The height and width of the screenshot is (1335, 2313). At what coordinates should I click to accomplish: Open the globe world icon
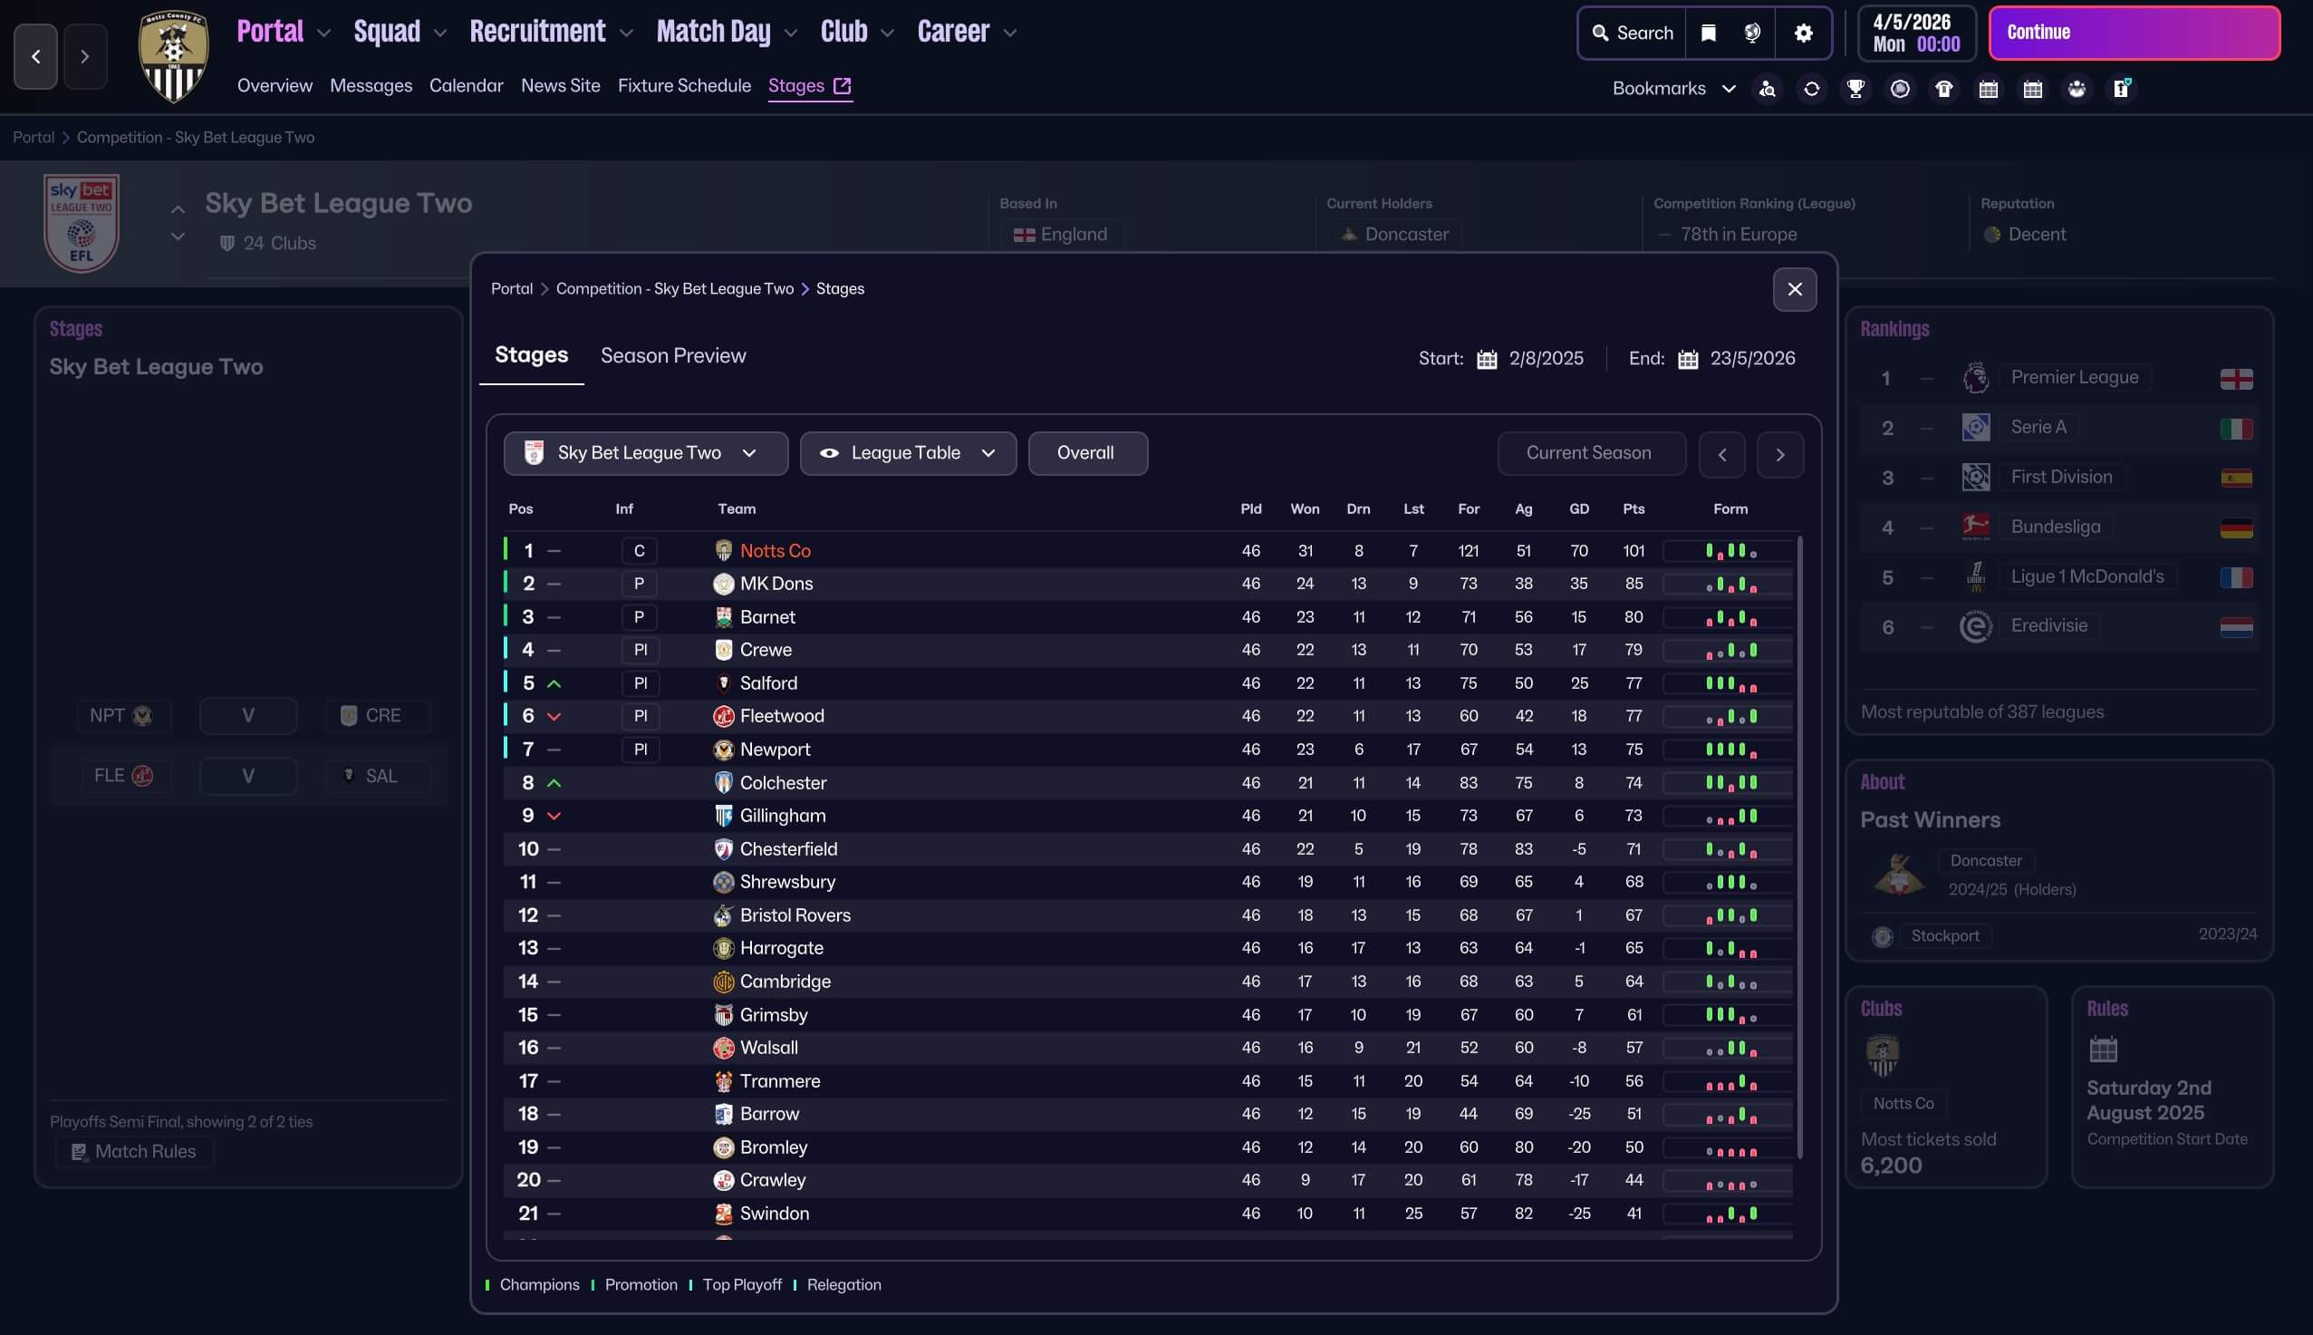coord(1752,33)
